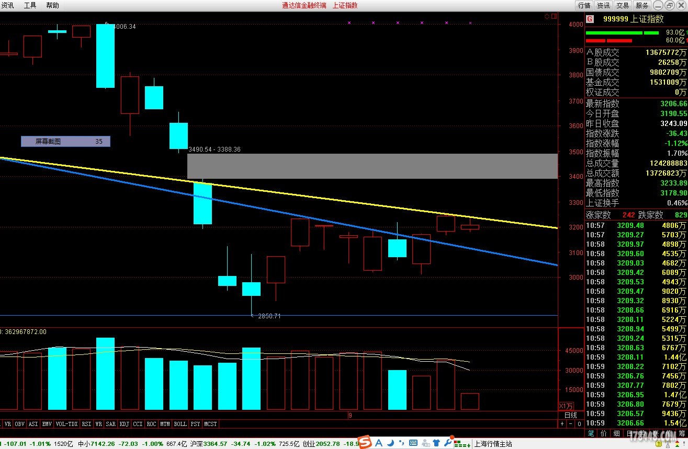
Task: Click the minus button under 日线
Action: tap(571, 424)
